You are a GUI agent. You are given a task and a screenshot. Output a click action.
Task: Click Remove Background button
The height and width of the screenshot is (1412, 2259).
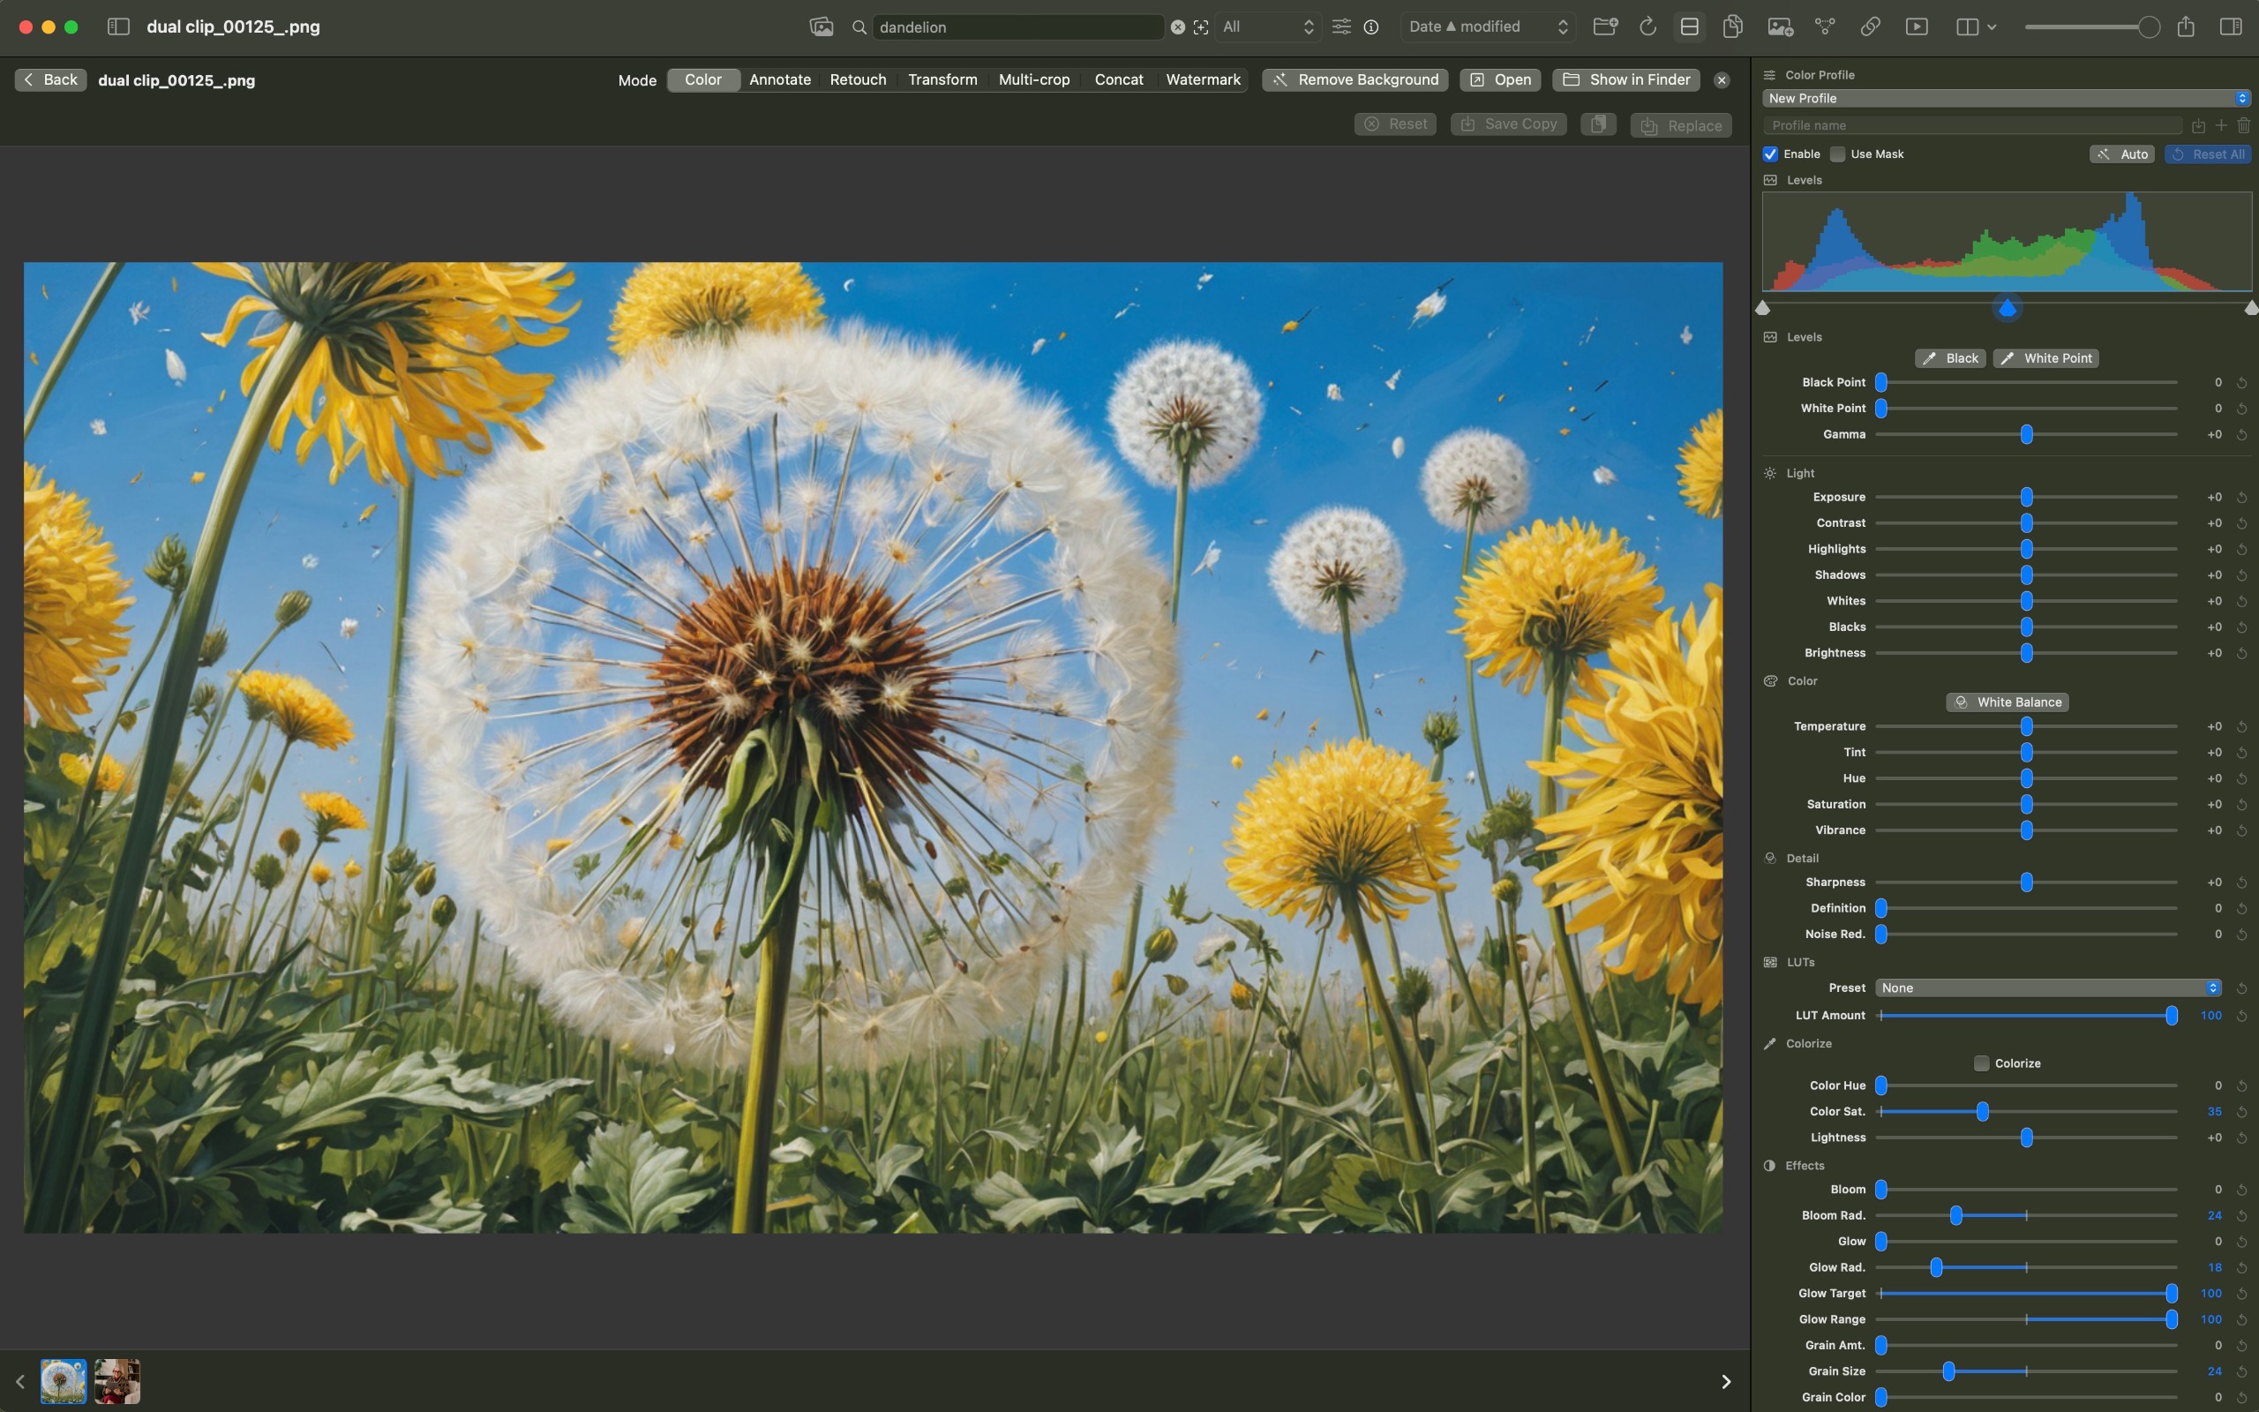click(1355, 80)
